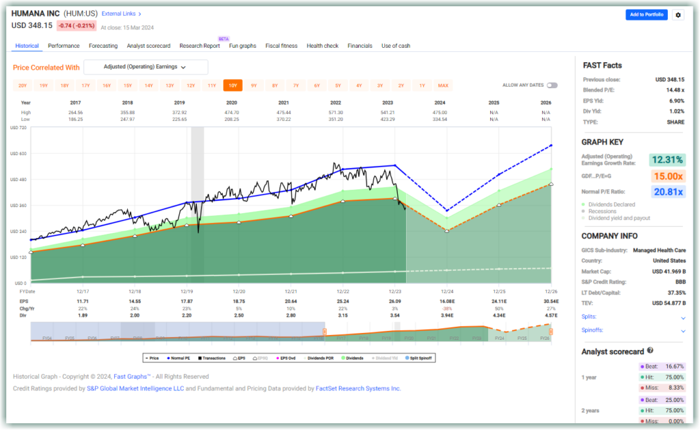Toggle Recessions in Graph Key
700x430 pixels.
[x=599, y=211]
